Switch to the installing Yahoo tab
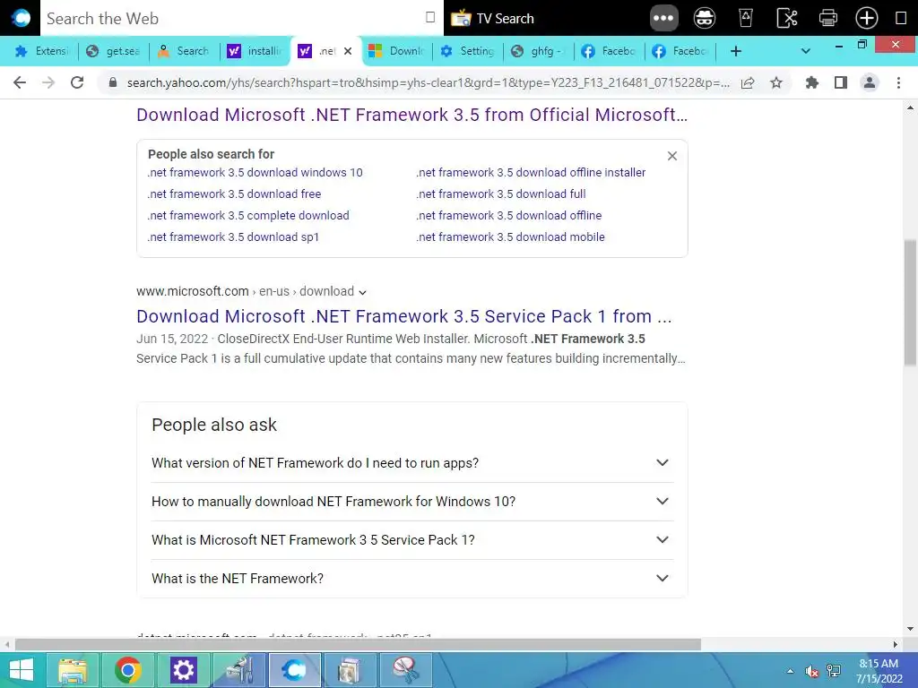The height and width of the screenshot is (688, 918). pos(254,51)
